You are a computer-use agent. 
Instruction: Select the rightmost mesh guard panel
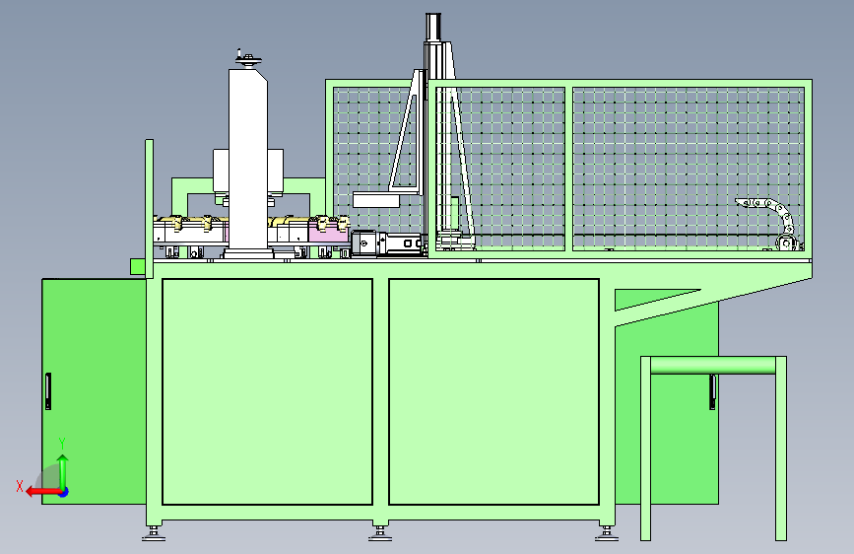[x=689, y=169]
